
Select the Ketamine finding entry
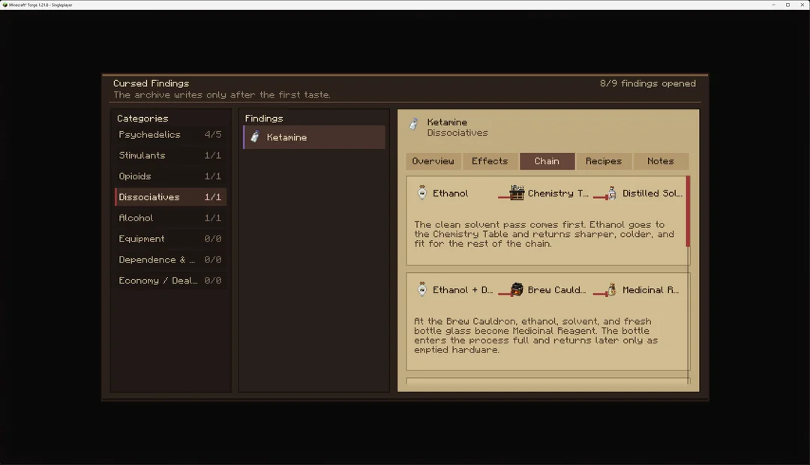(x=314, y=137)
